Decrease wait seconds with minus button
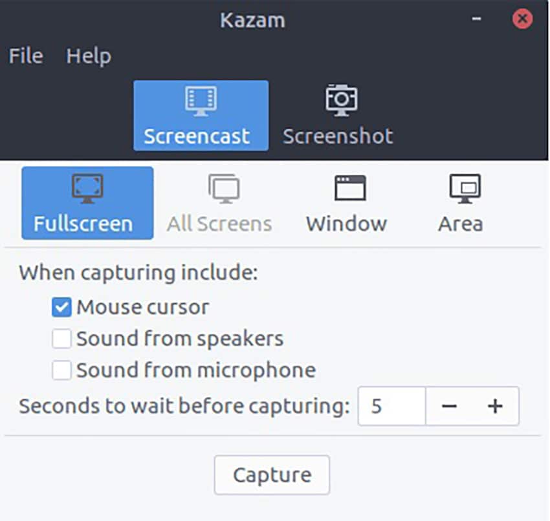 (x=450, y=406)
